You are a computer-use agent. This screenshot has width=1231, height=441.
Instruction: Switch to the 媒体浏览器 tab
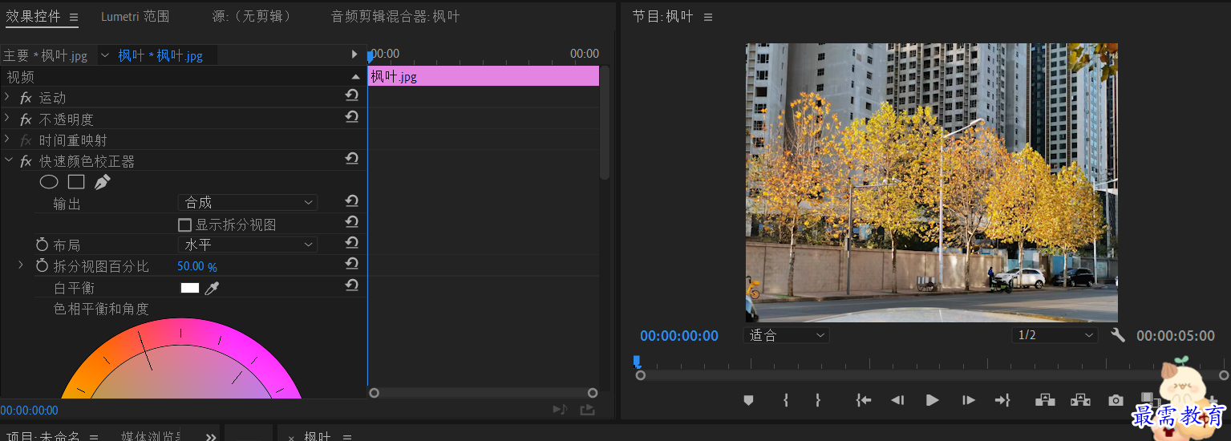[151, 436]
